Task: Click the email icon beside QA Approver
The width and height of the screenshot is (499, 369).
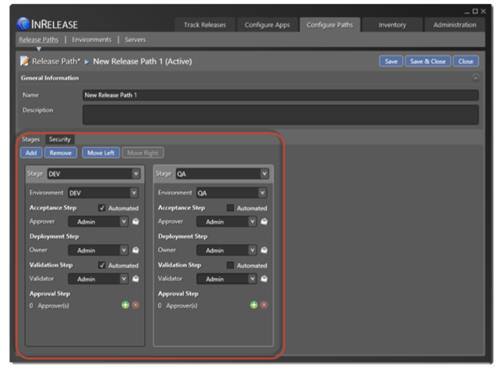Action: pyautogui.click(x=264, y=222)
